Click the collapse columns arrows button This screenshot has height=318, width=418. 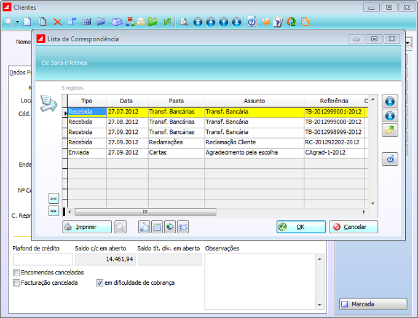(x=53, y=198)
